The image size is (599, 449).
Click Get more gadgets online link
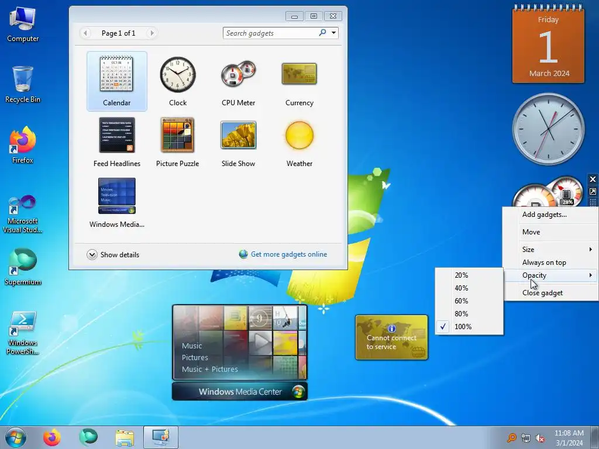click(x=289, y=254)
